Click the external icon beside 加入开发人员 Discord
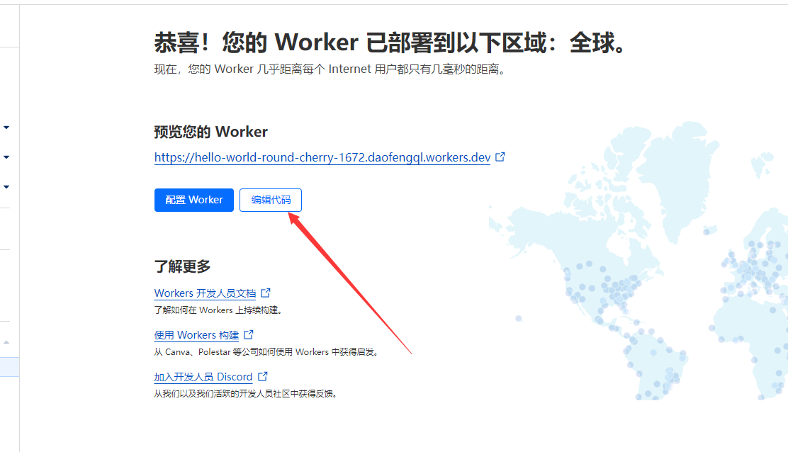The image size is (788, 452). tap(263, 376)
